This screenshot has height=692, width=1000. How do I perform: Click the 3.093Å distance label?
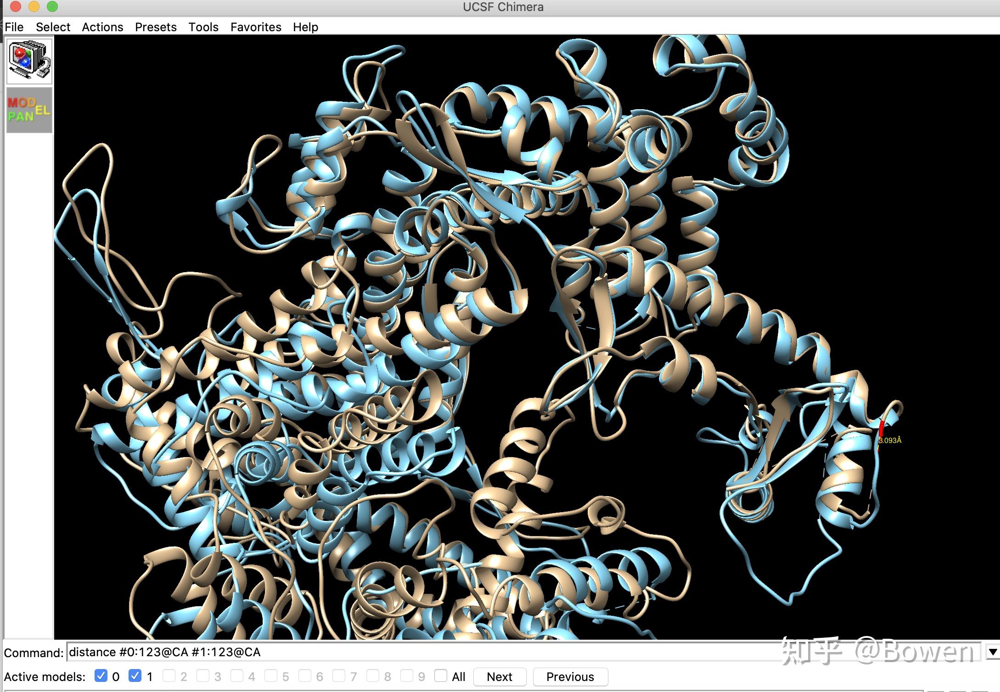coord(890,441)
